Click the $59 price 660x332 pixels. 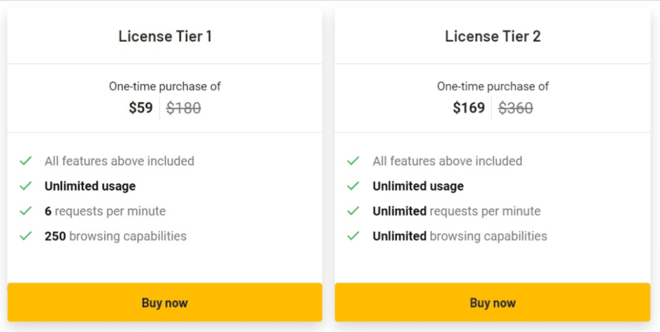141,108
